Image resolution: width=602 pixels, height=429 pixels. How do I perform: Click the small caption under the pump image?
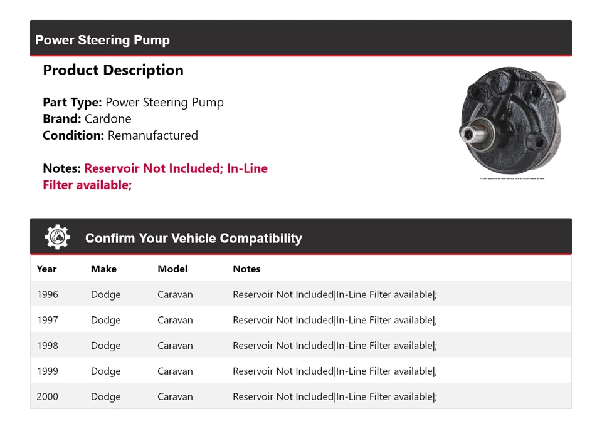point(512,178)
